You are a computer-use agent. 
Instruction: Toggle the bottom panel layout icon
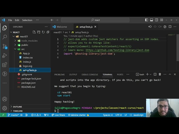coord(152,20)
